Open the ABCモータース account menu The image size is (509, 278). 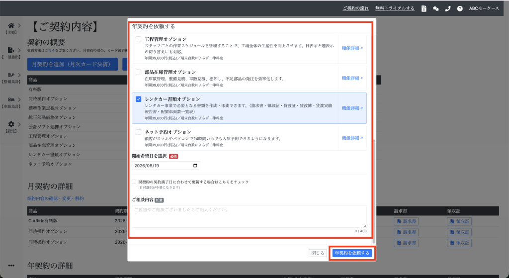pos(484,8)
